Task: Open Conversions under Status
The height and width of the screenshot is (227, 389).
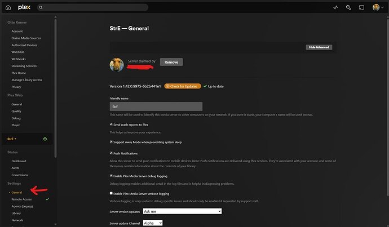Action: click(20, 175)
